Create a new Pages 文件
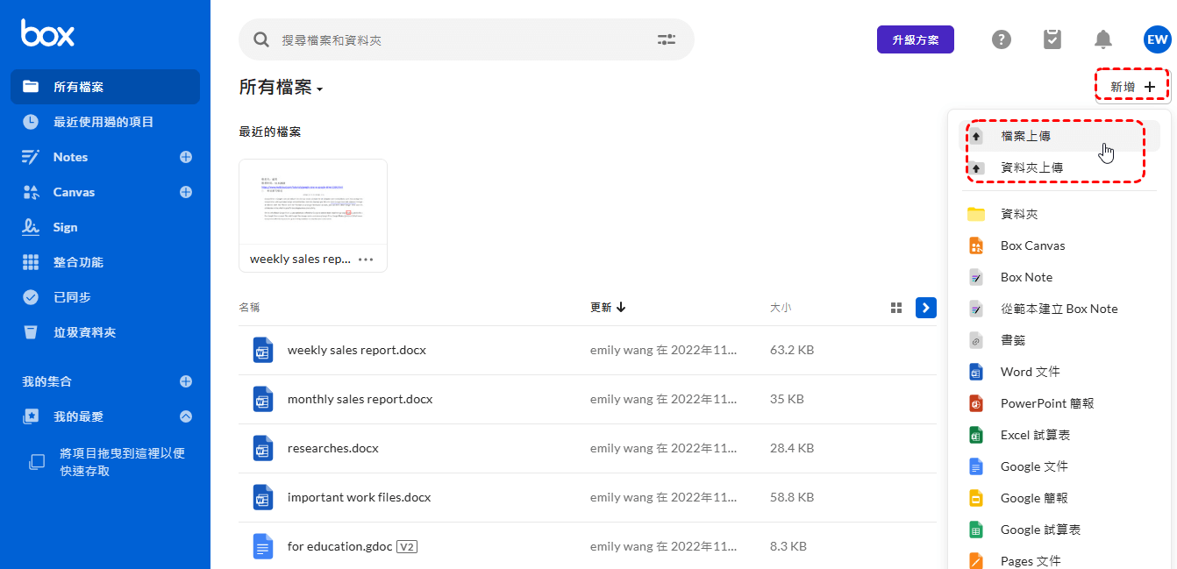The height and width of the screenshot is (569, 1177). [1031, 560]
